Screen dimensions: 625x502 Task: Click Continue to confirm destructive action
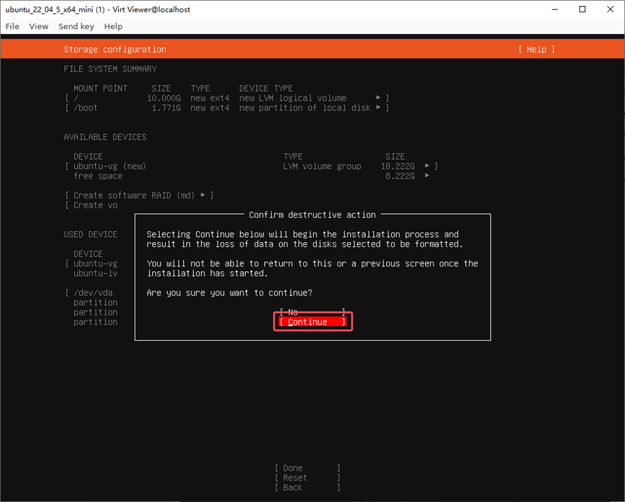tap(312, 321)
